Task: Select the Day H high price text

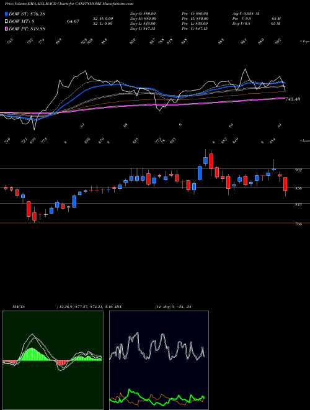Action: (143, 19)
